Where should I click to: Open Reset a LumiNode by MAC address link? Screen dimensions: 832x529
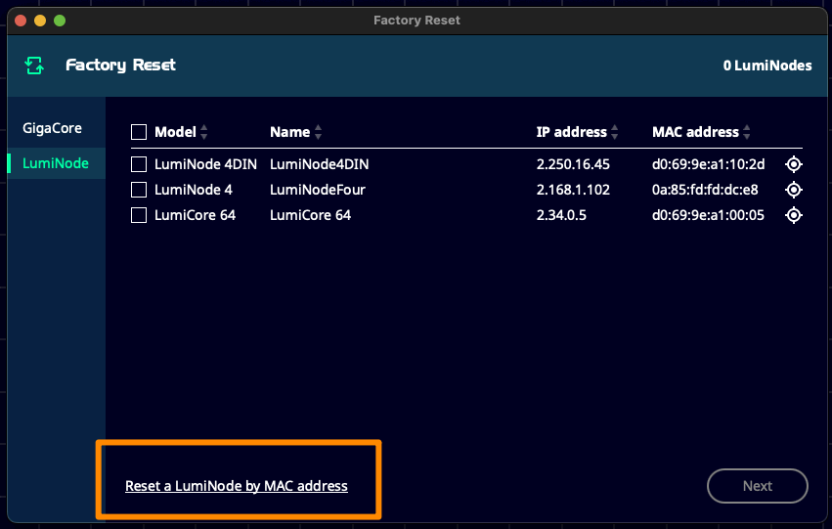point(237,486)
